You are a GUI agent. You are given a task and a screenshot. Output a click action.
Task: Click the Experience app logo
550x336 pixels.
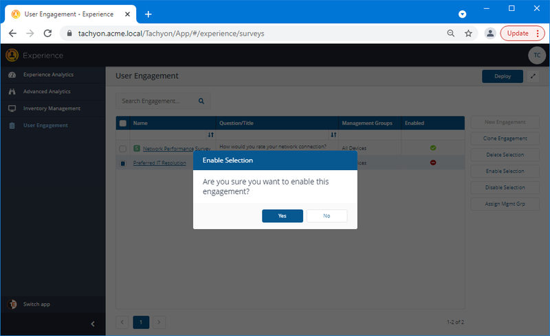pyautogui.click(x=12, y=56)
